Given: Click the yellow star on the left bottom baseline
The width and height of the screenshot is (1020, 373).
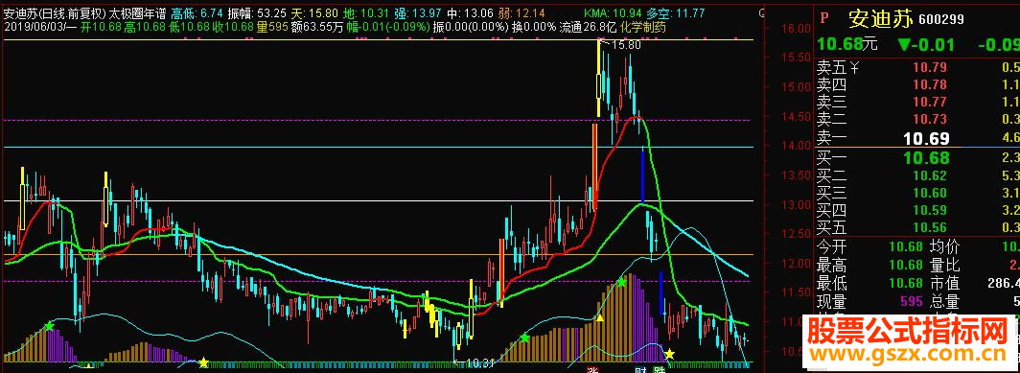Looking at the screenshot, I should click(x=203, y=361).
